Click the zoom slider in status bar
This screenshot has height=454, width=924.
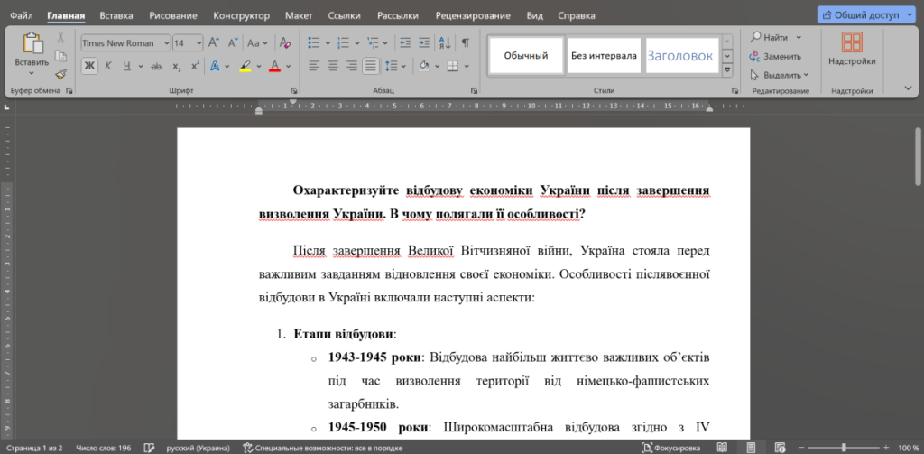(844, 448)
